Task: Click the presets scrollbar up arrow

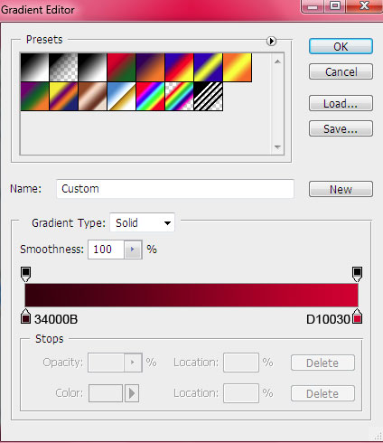Action: coord(277,61)
